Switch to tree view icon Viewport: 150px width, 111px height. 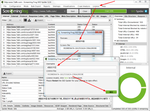(x=29, y=20)
